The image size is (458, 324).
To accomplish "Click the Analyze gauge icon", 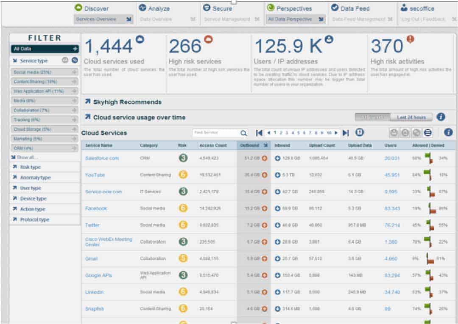I will pos(142,8).
